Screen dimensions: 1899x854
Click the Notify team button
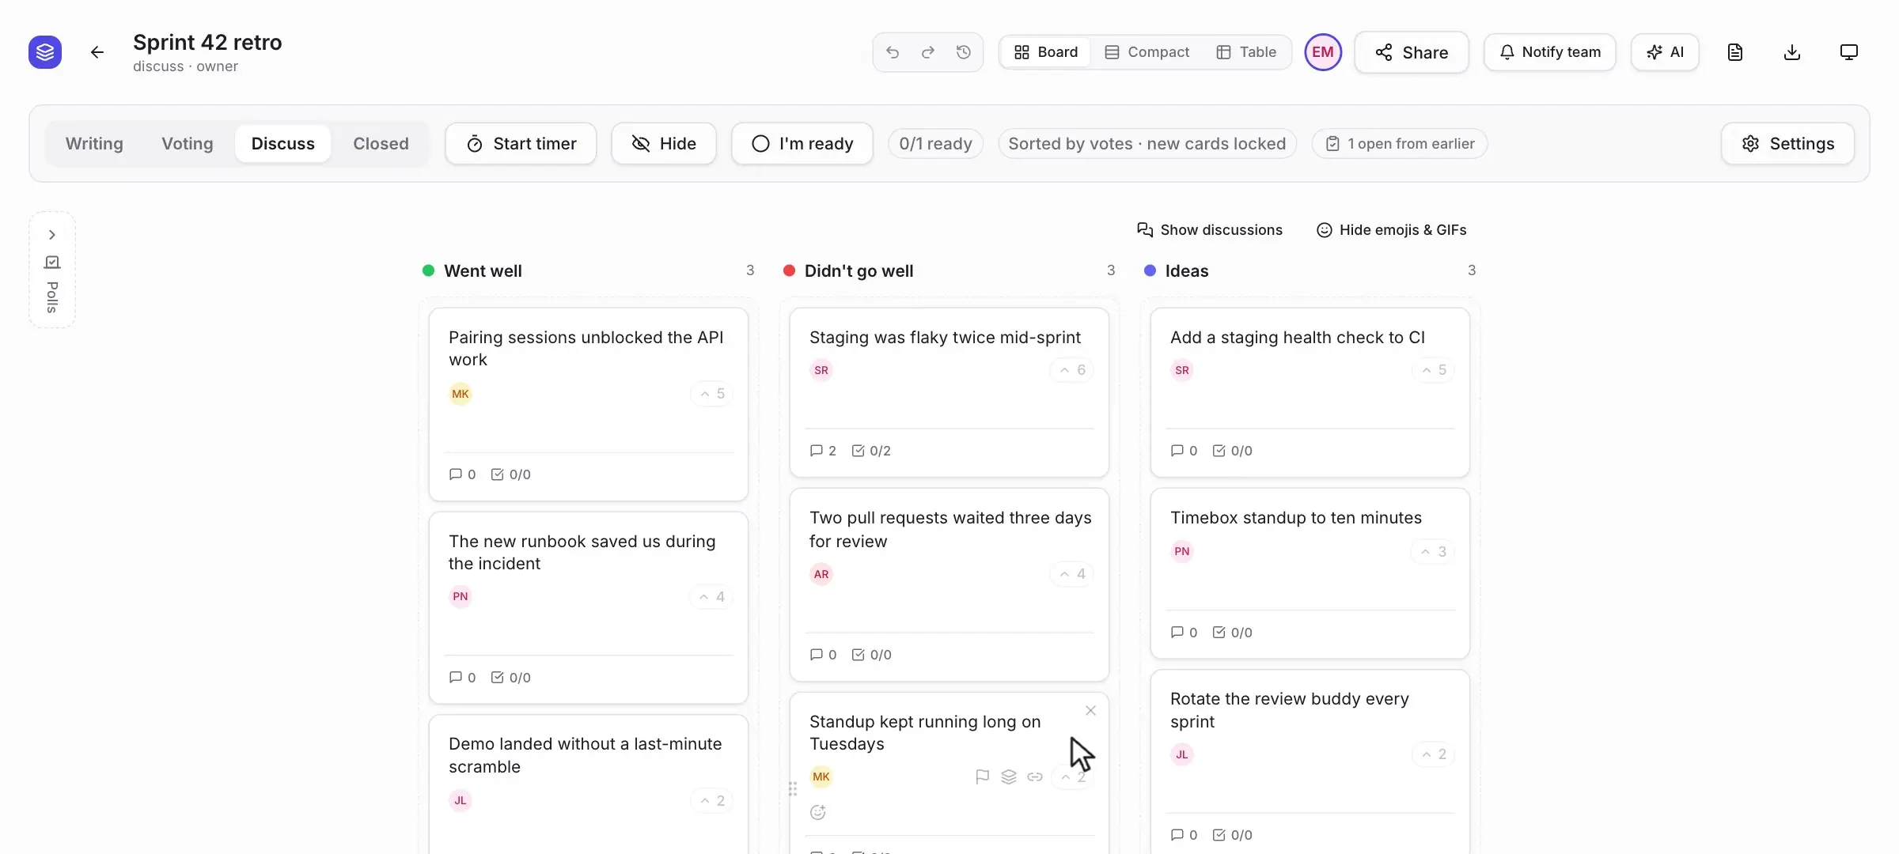click(x=1550, y=52)
